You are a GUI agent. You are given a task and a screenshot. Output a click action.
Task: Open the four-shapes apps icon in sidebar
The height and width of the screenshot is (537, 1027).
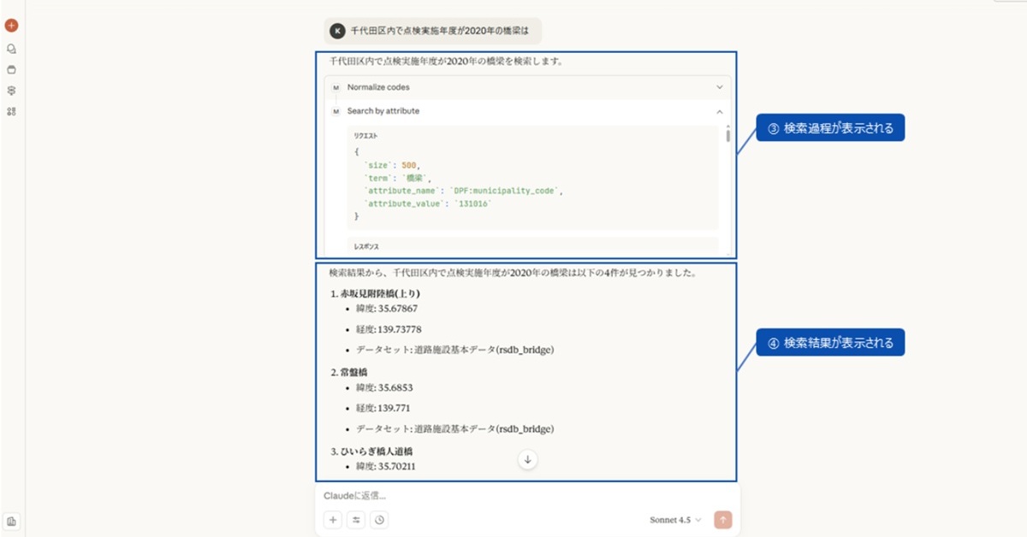tap(11, 111)
